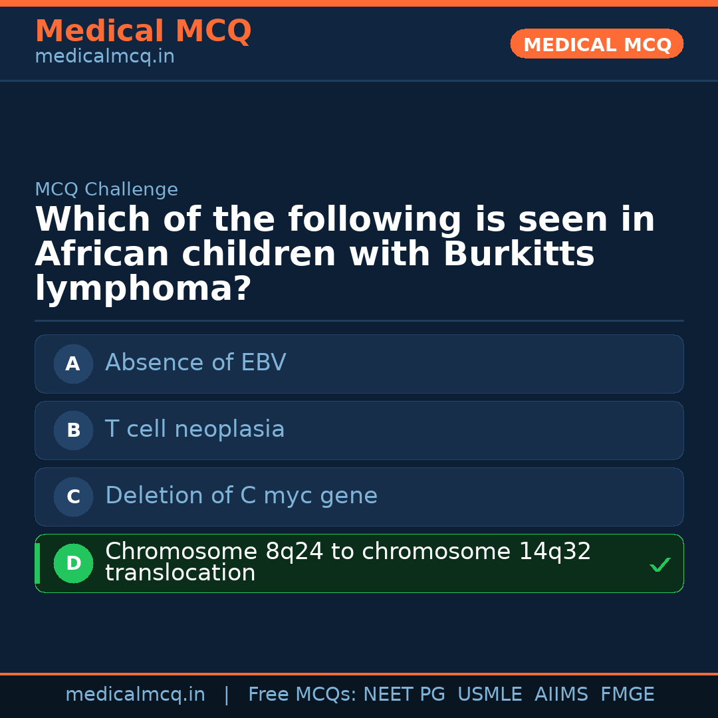Click the Burkitts lymphoma question text
Image resolution: width=718 pixels, height=718 pixels.
click(x=345, y=255)
